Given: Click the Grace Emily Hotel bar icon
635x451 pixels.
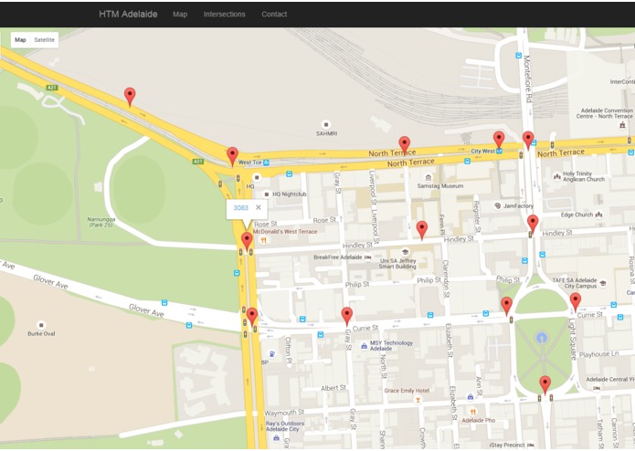Looking at the screenshot, I should (418, 400).
